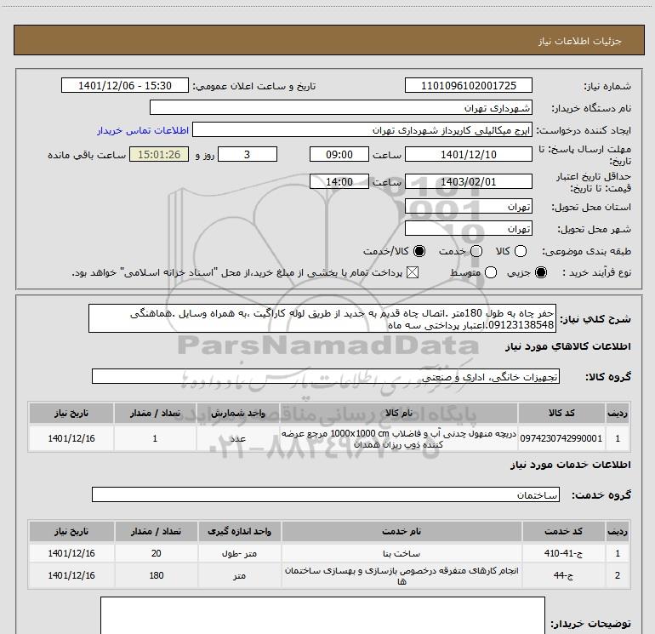Click the service code ج-41-410 cell

point(563,553)
